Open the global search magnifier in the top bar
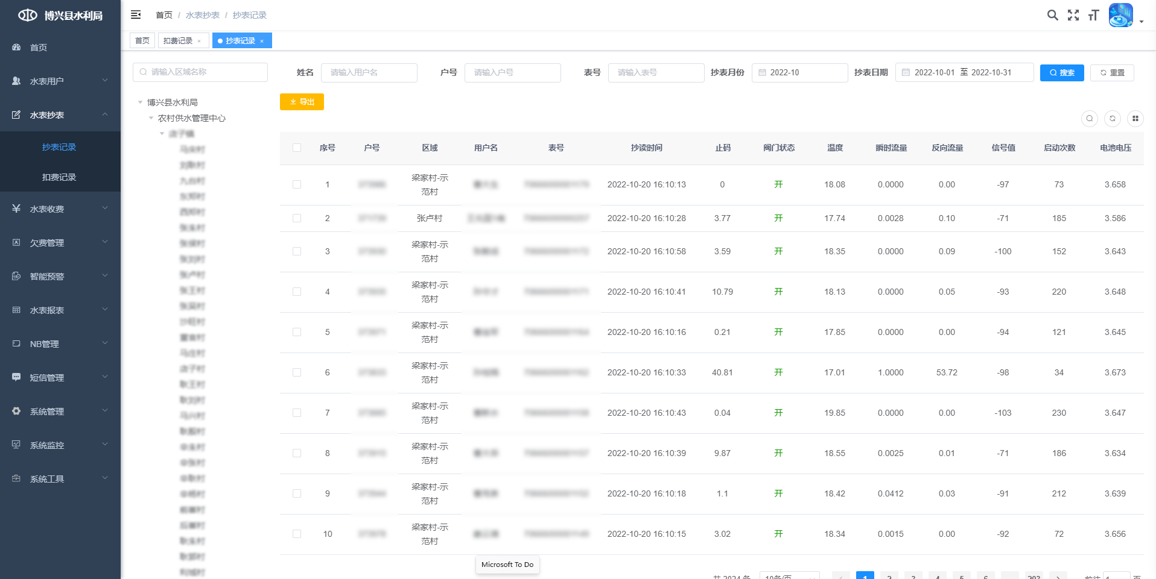Viewport: 1156px width, 579px height. (1053, 15)
